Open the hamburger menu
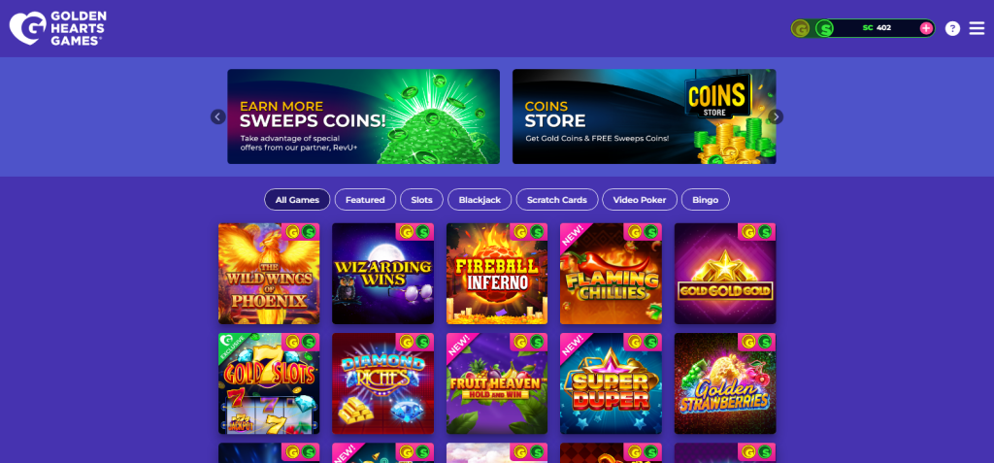This screenshot has width=994, height=463. click(977, 28)
